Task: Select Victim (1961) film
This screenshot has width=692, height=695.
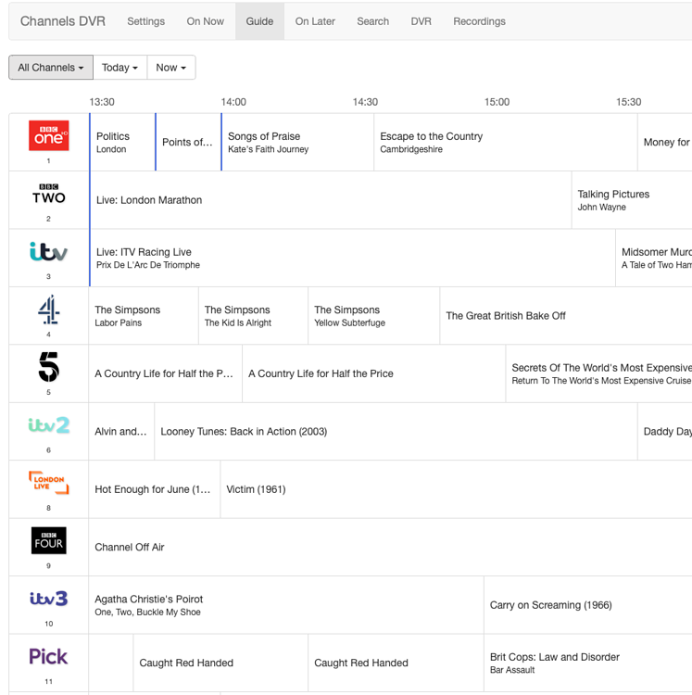Action: click(x=457, y=489)
